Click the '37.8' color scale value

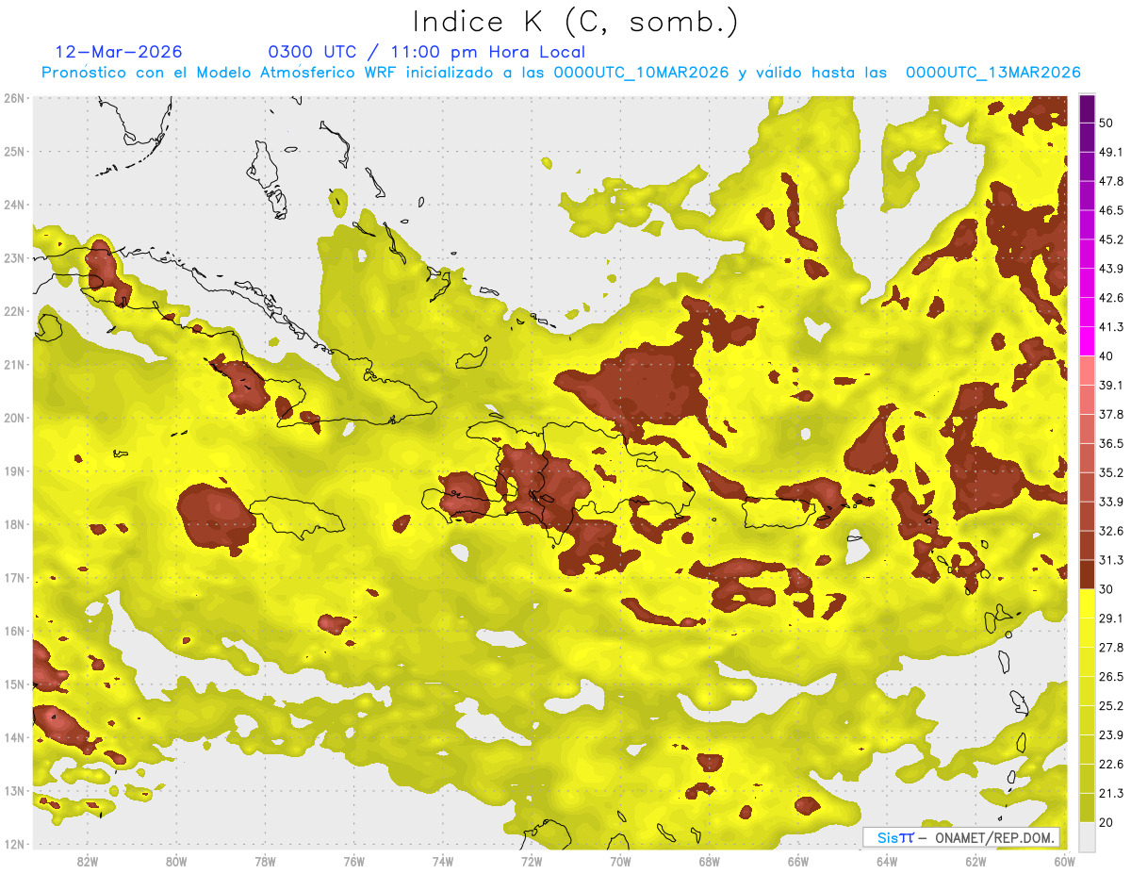pos(1110,414)
